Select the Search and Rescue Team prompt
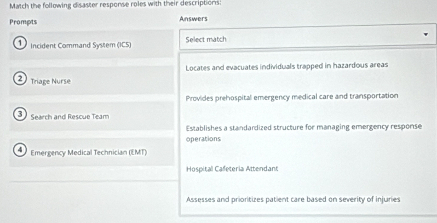Viewport: 437px width, 223px height. click(x=70, y=117)
